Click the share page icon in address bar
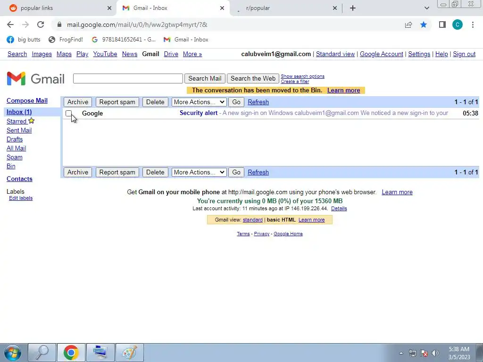Screen dimensions: 483x362 408,25
